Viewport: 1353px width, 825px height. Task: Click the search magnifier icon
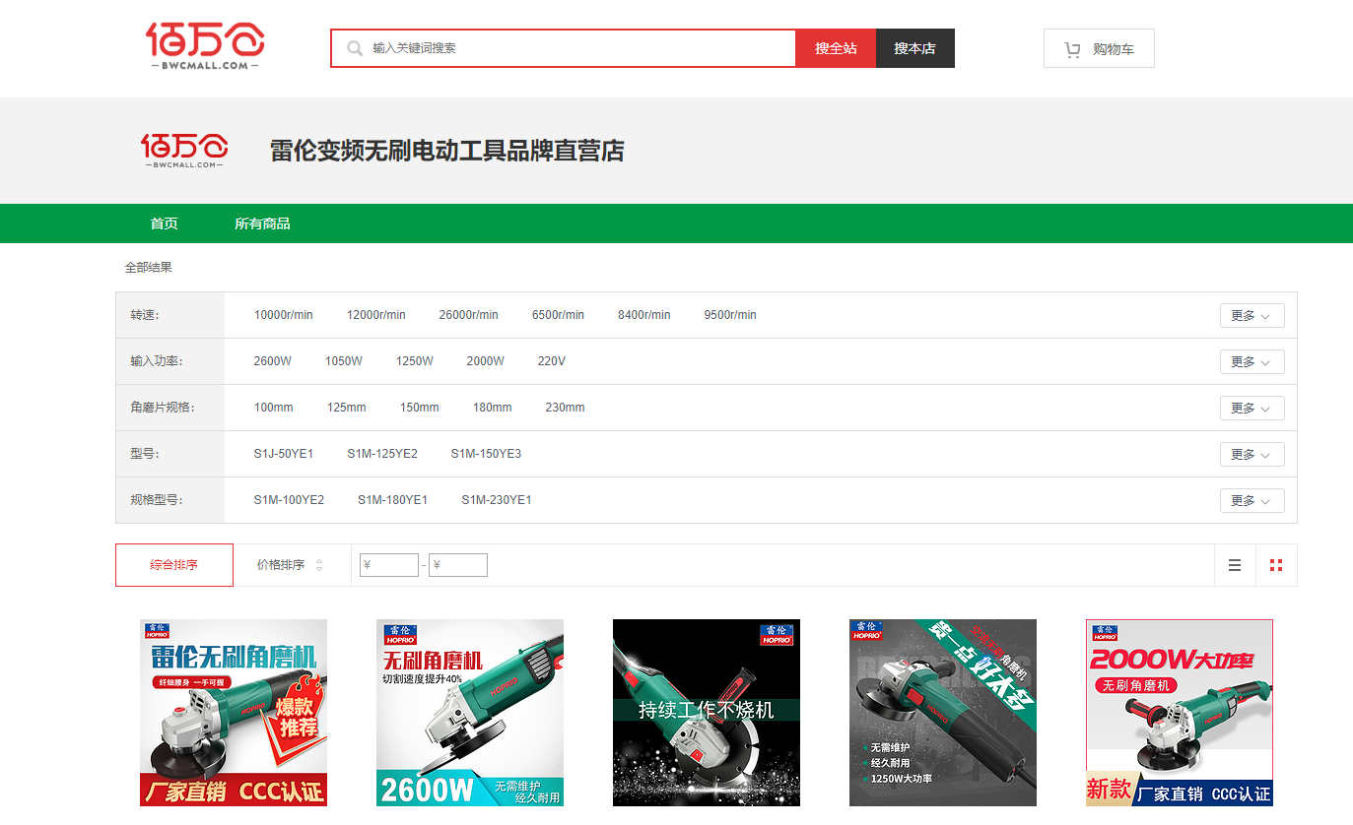(x=355, y=48)
